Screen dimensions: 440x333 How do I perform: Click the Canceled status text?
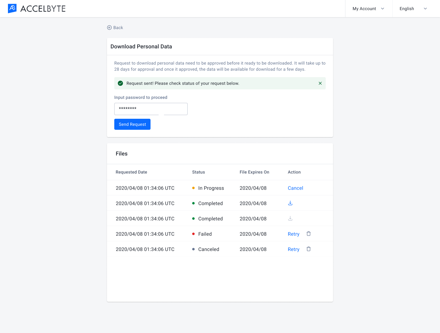[x=209, y=249]
